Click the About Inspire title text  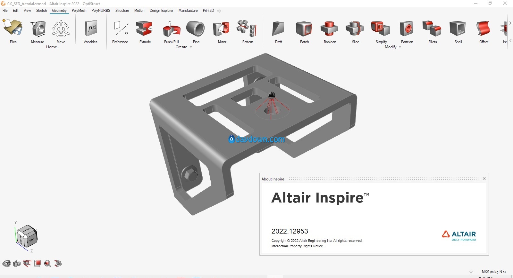[273, 179]
